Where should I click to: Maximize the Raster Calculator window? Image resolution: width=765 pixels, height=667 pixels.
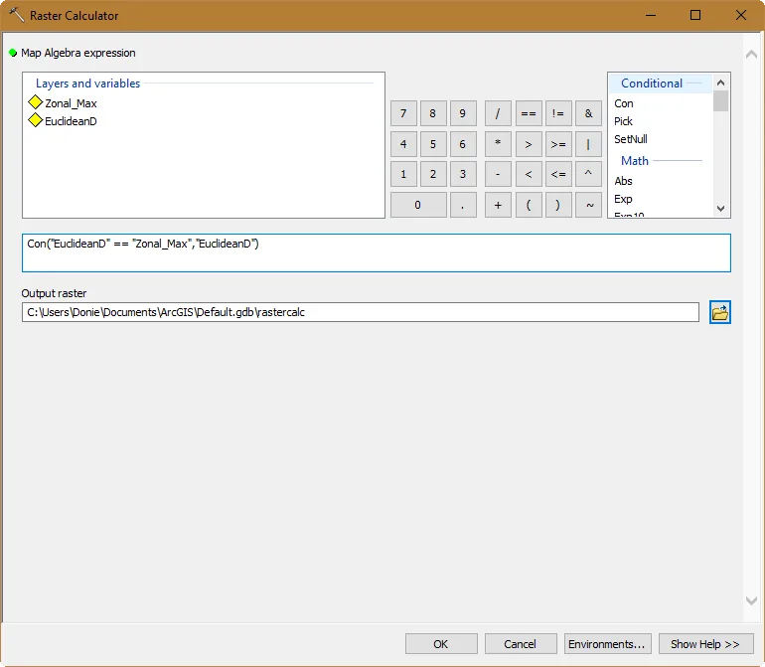[x=695, y=15]
